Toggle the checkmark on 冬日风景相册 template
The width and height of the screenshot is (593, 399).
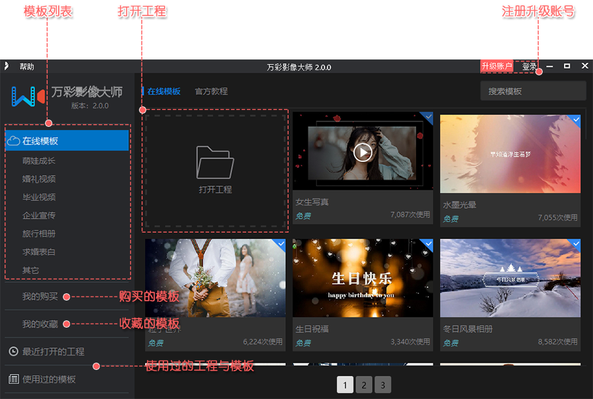(575, 244)
